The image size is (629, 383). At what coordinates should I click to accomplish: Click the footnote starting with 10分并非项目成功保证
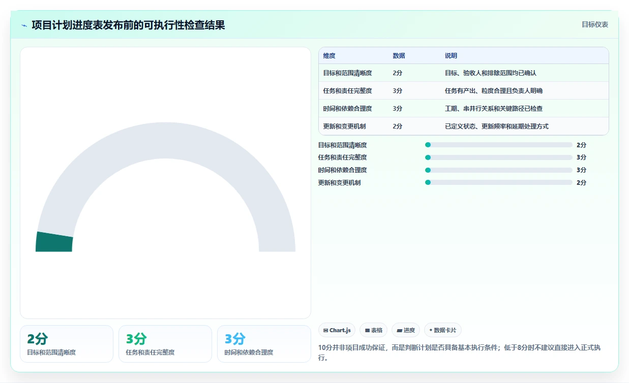pos(459,353)
